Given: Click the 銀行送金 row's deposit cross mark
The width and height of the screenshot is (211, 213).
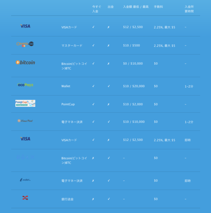Looking at the screenshot, I should 93,199.
